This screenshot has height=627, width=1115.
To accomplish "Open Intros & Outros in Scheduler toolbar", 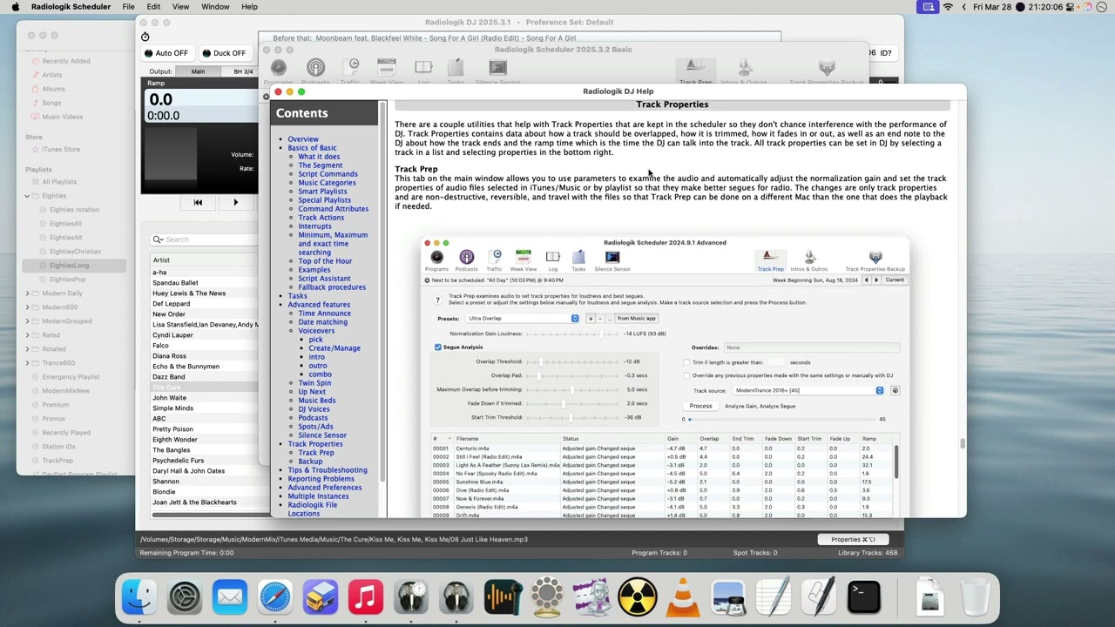I will [x=744, y=71].
